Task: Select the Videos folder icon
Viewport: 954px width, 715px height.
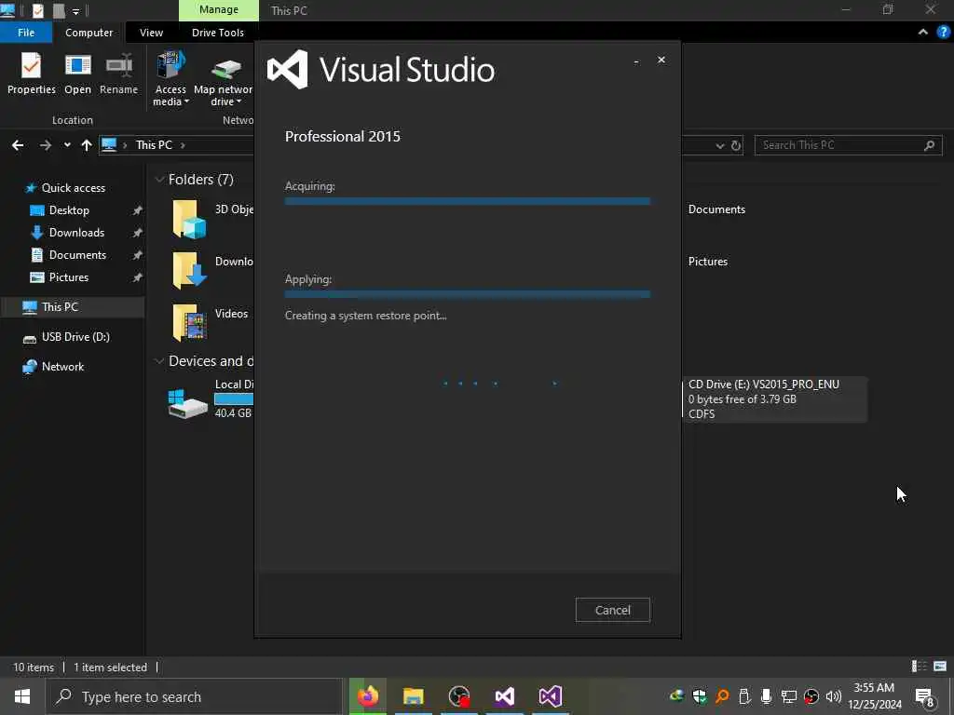Action: pos(189,322)
